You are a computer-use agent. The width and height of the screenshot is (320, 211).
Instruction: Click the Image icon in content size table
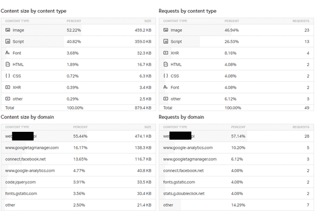[7, 30]
